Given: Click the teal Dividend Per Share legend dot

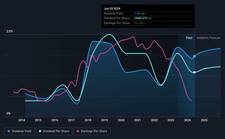Looking at the screenshot, I should (x=40, y=131).
